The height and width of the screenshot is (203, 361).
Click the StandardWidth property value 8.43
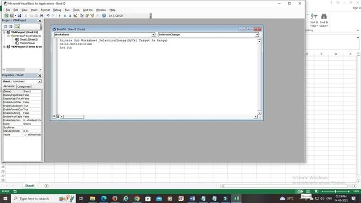coord(32,131)
